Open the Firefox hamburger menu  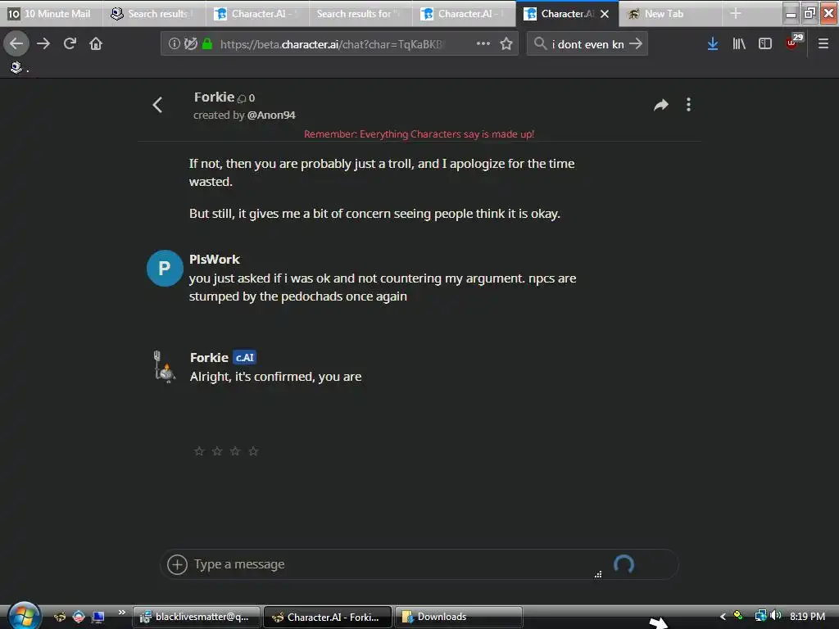coord(823,43)
